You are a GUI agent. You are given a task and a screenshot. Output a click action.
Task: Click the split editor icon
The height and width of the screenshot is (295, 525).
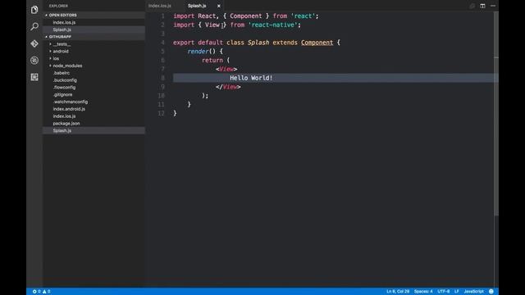(x=482, y=6)
